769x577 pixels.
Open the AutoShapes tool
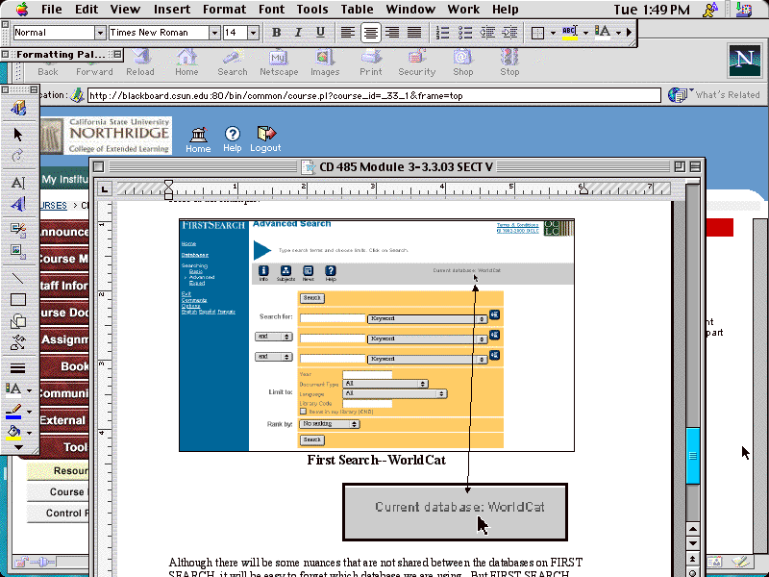tap(18, 321)
